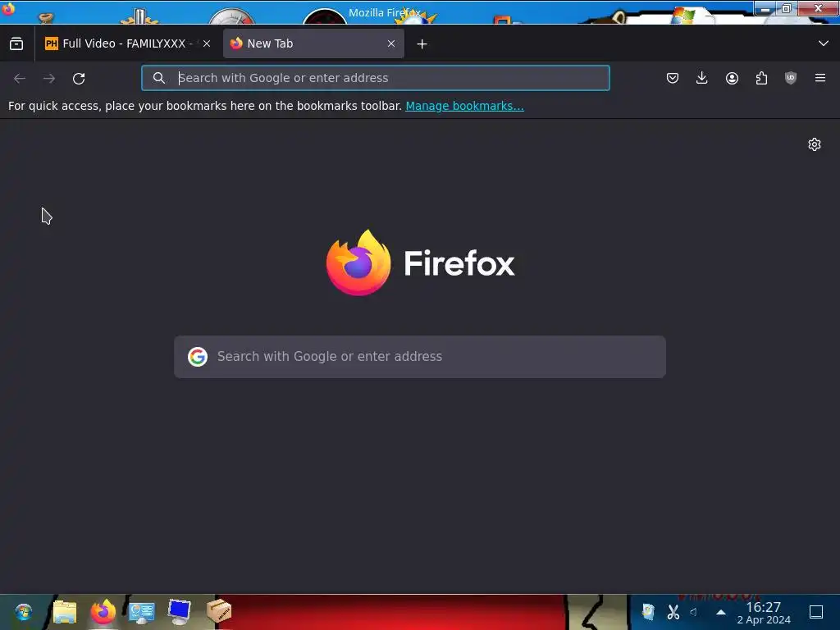
Task: Open the Extensions panel
Action: tap(761, 78)
